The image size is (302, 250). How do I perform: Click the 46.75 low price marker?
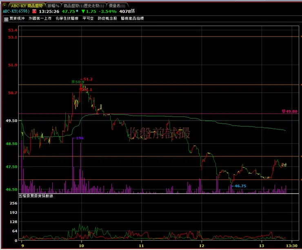click(239, 186)
